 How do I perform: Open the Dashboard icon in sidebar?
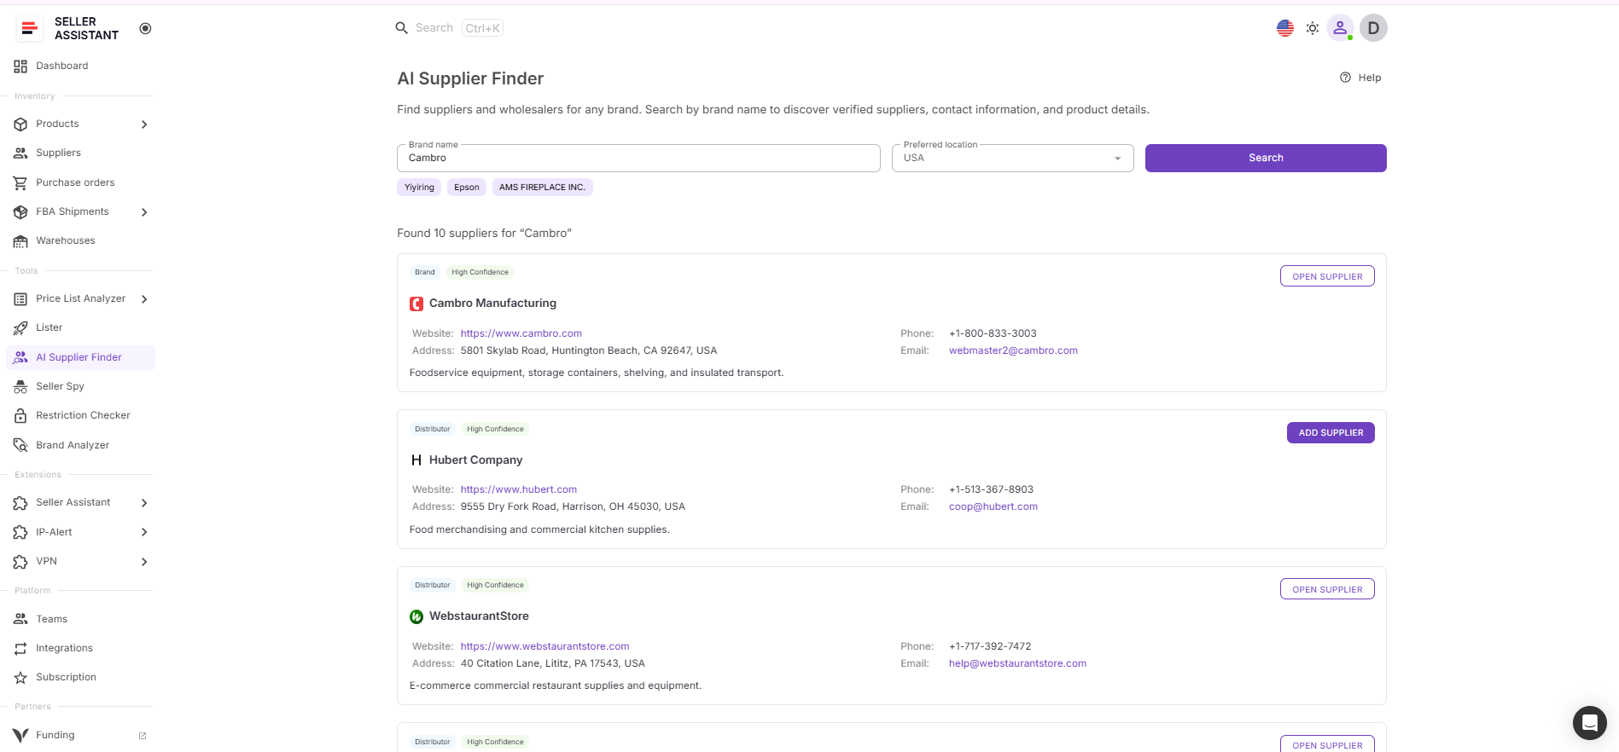tap(20, 67)
